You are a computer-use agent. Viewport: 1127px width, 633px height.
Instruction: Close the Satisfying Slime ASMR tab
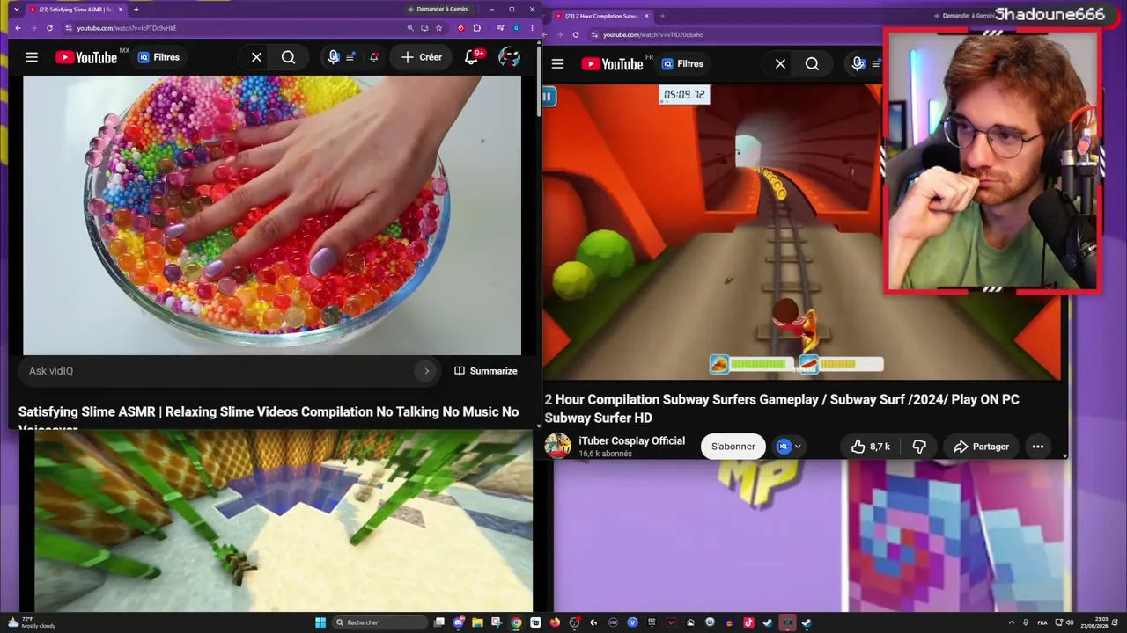pos(120,9)
